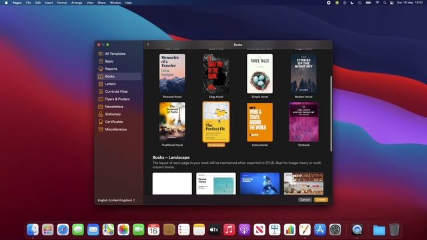
Task: Open the Help menu
Action: (129, 3)
